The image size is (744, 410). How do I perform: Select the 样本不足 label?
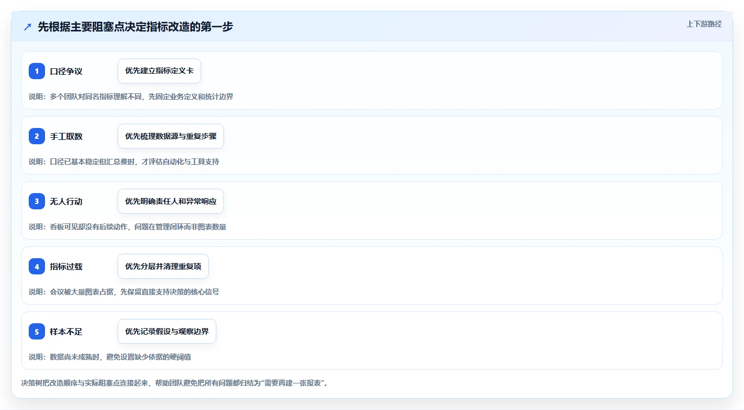pos(66,331)
